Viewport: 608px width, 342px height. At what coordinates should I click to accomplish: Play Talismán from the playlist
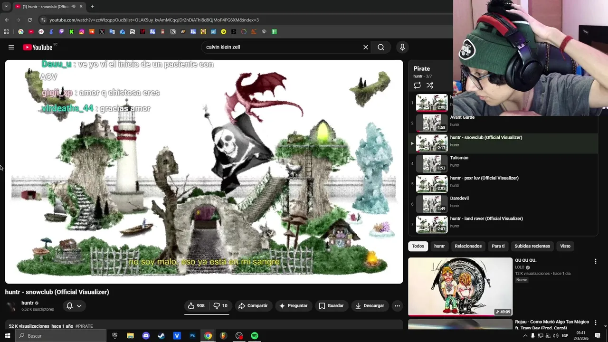click(x=503, y=163)
